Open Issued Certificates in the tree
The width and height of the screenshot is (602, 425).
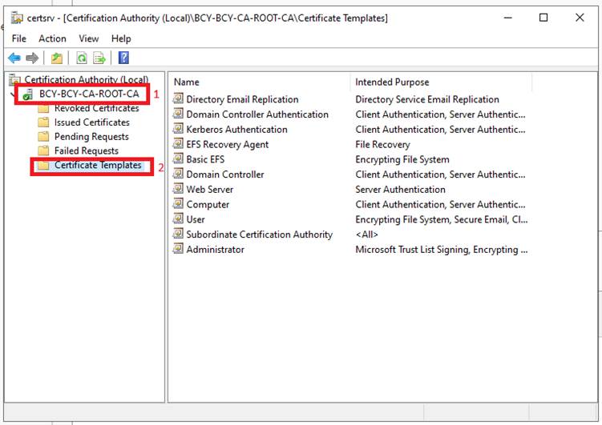[92, 122]
